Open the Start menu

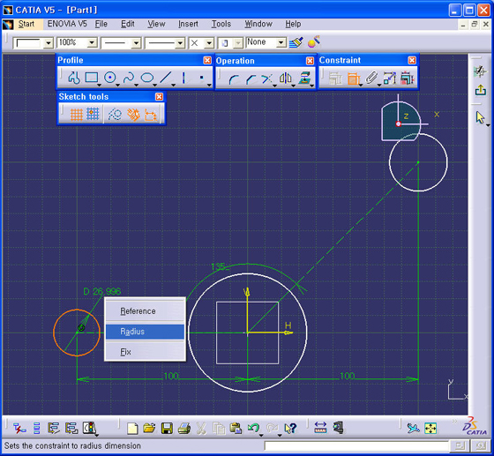pos(26,24)
